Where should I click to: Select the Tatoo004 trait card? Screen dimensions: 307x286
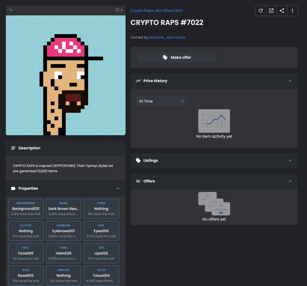(x=101, y=276)
